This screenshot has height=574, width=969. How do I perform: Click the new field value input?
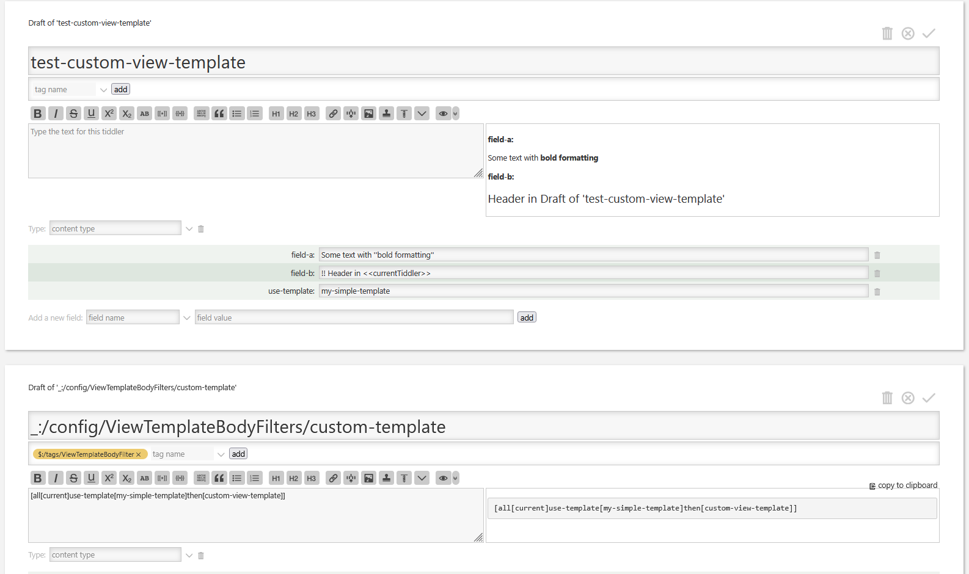pyautogui.click(x=354, y=317)
